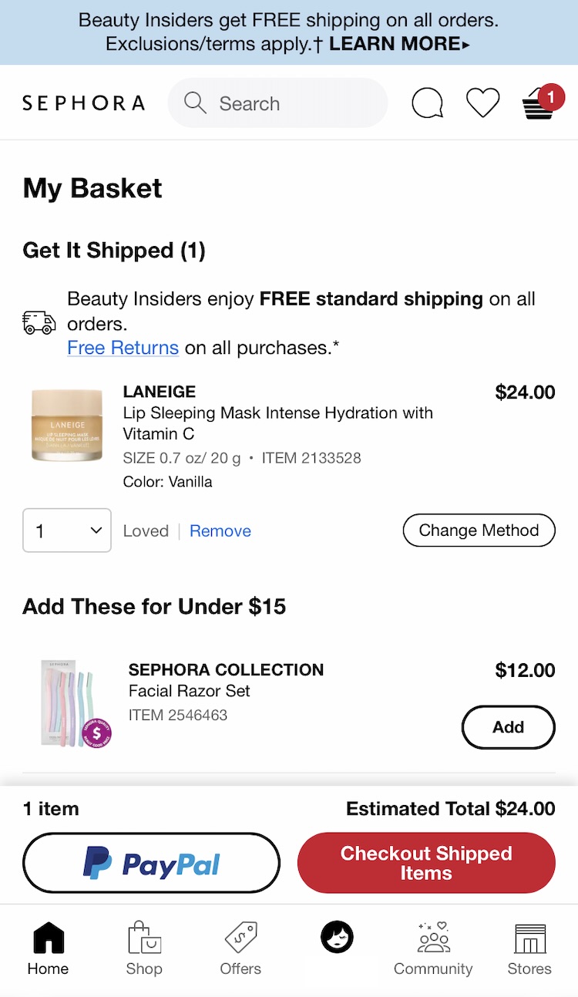
Task: Open the Stores tab
Action: [529, 948]
